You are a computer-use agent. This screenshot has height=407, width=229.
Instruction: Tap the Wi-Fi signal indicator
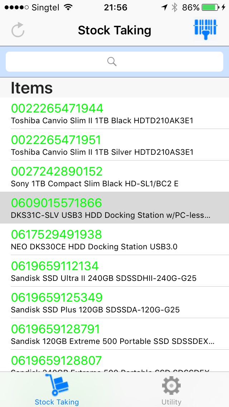(67, 8)
